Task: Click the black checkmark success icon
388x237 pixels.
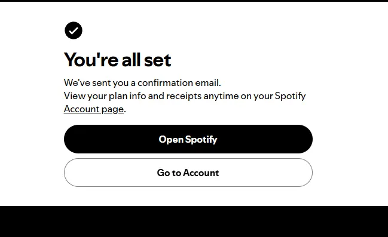Action: pos(74,30)
